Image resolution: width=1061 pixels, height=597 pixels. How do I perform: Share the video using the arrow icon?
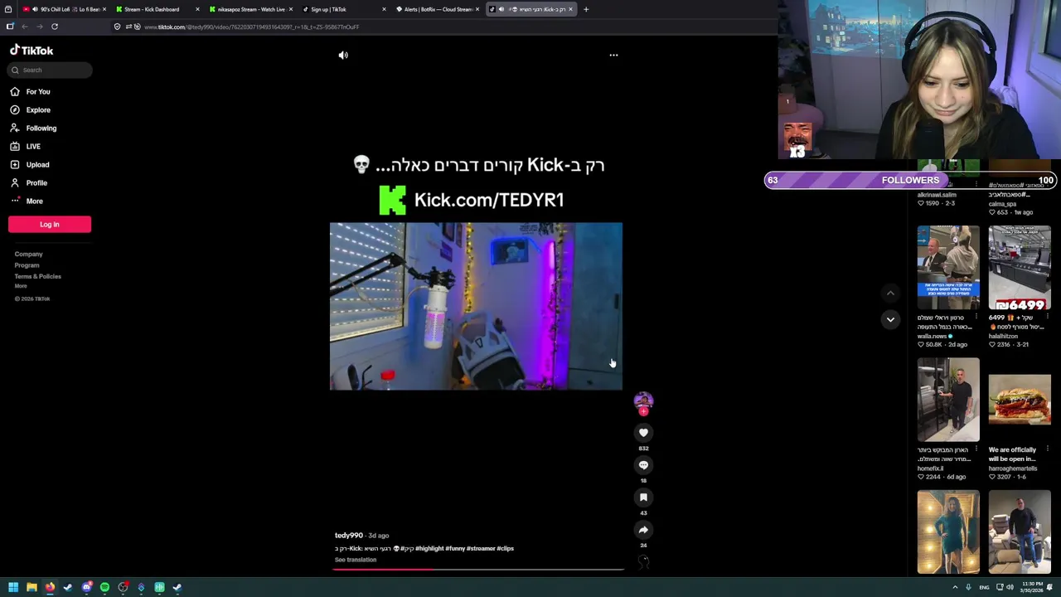coord(643,529)
